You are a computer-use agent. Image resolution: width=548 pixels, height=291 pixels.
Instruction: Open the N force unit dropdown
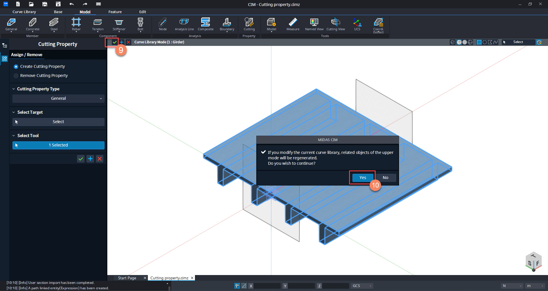coord(512,286)
